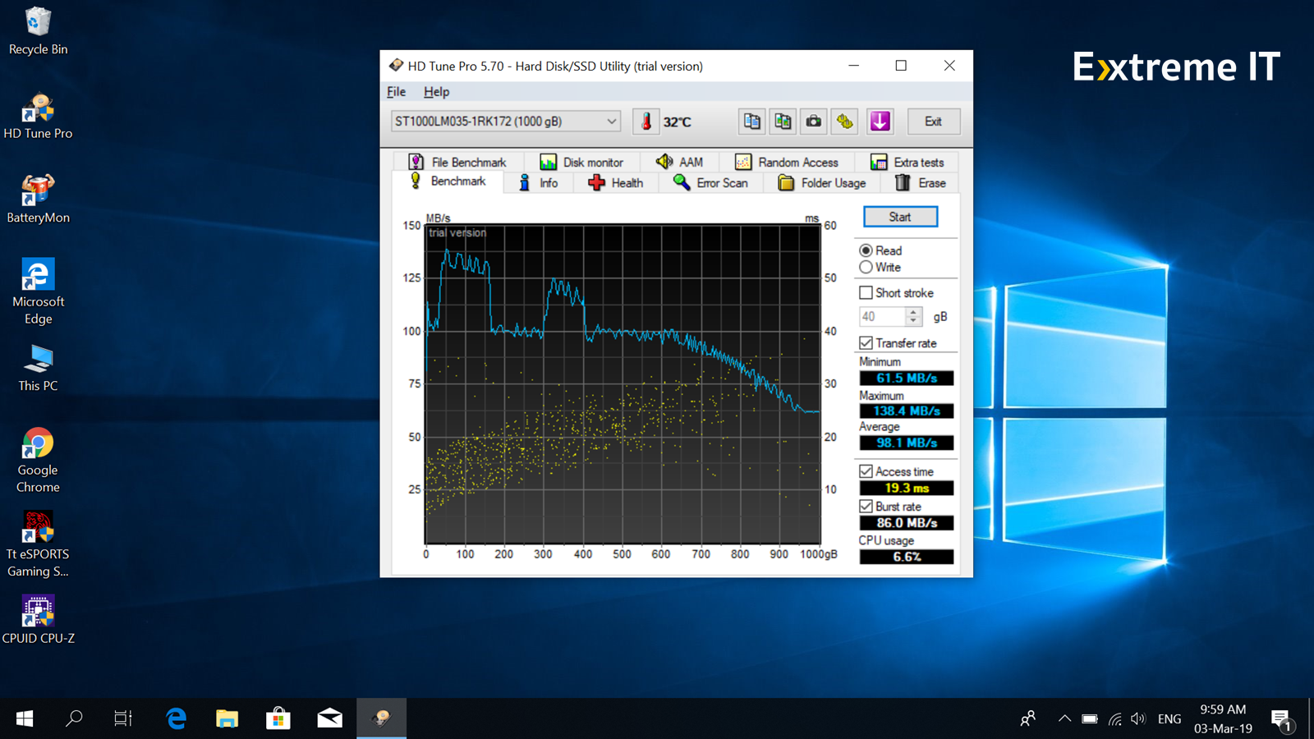Select the HD Tune Pro desktop shortcut
This screenshot has height=739, width=1314.
pos(38,116)
